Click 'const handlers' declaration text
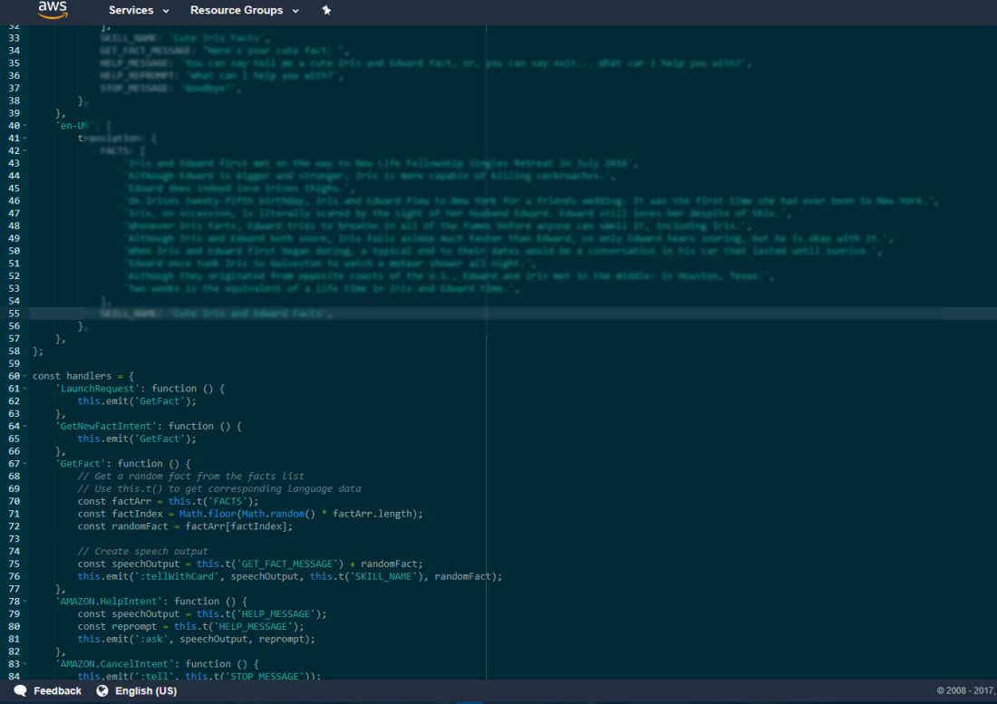The width and height of the screenshot is (997, 704). click(x=72, y=376)
